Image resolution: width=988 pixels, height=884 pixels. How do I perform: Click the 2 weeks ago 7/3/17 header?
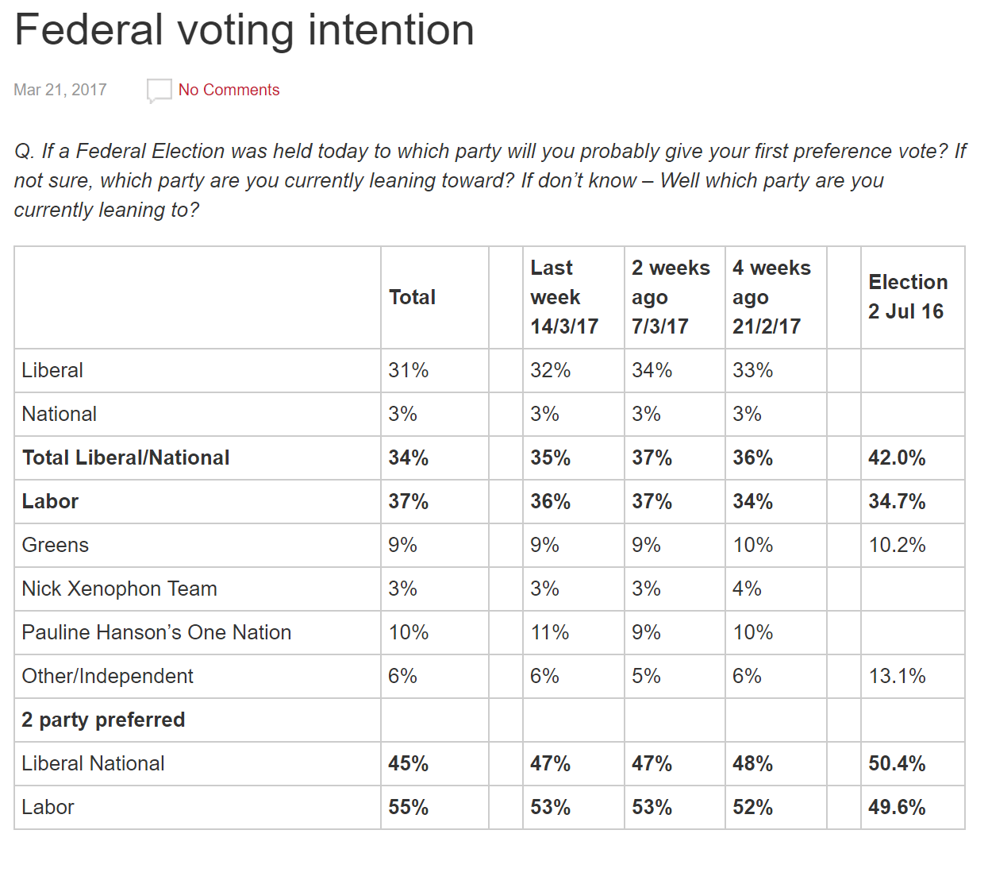[671, 297]
